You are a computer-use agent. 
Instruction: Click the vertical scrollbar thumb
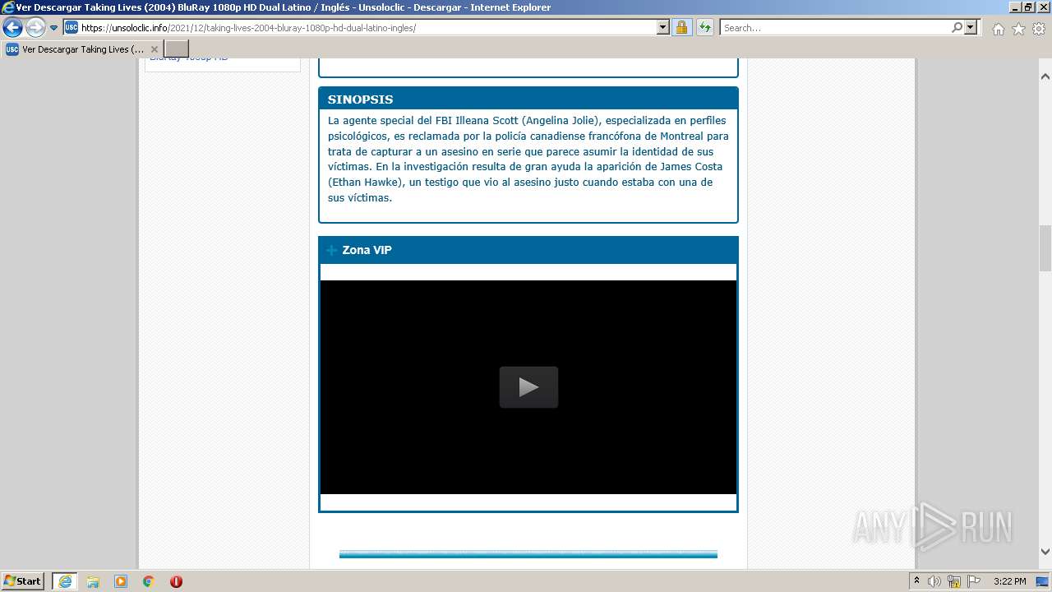1045,248
